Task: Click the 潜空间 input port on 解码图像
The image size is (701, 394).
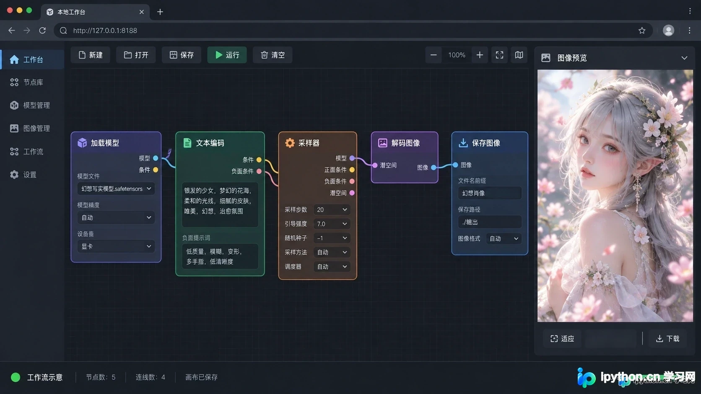Action: point(375,165)
